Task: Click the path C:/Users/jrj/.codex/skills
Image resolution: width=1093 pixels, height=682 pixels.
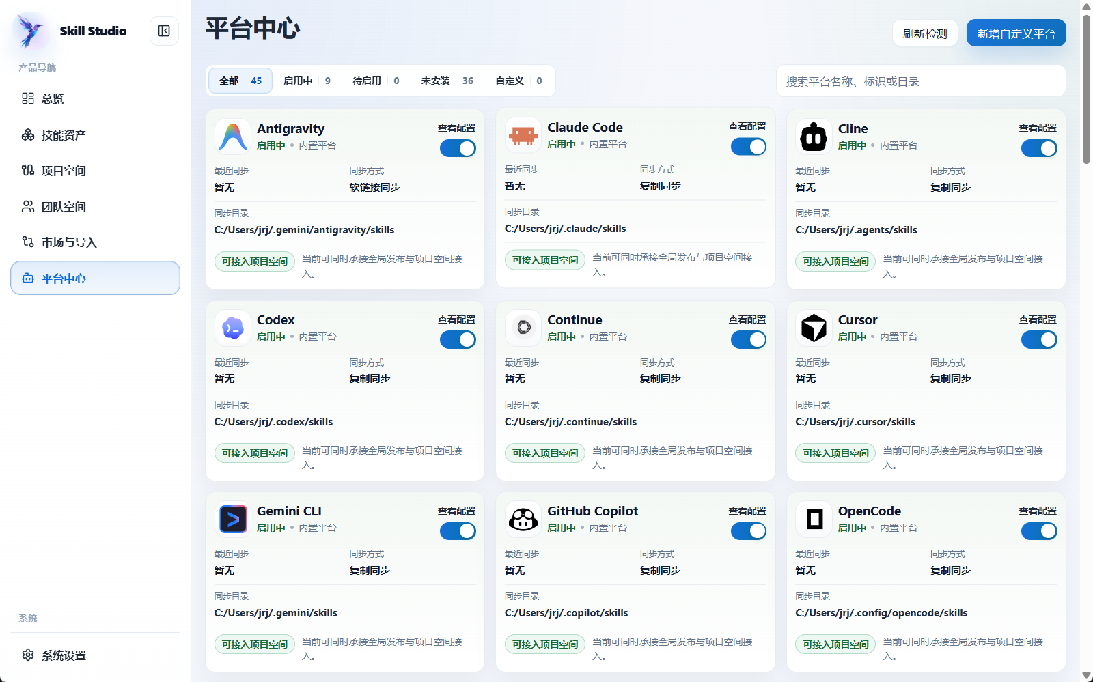Action: (273, 422)
